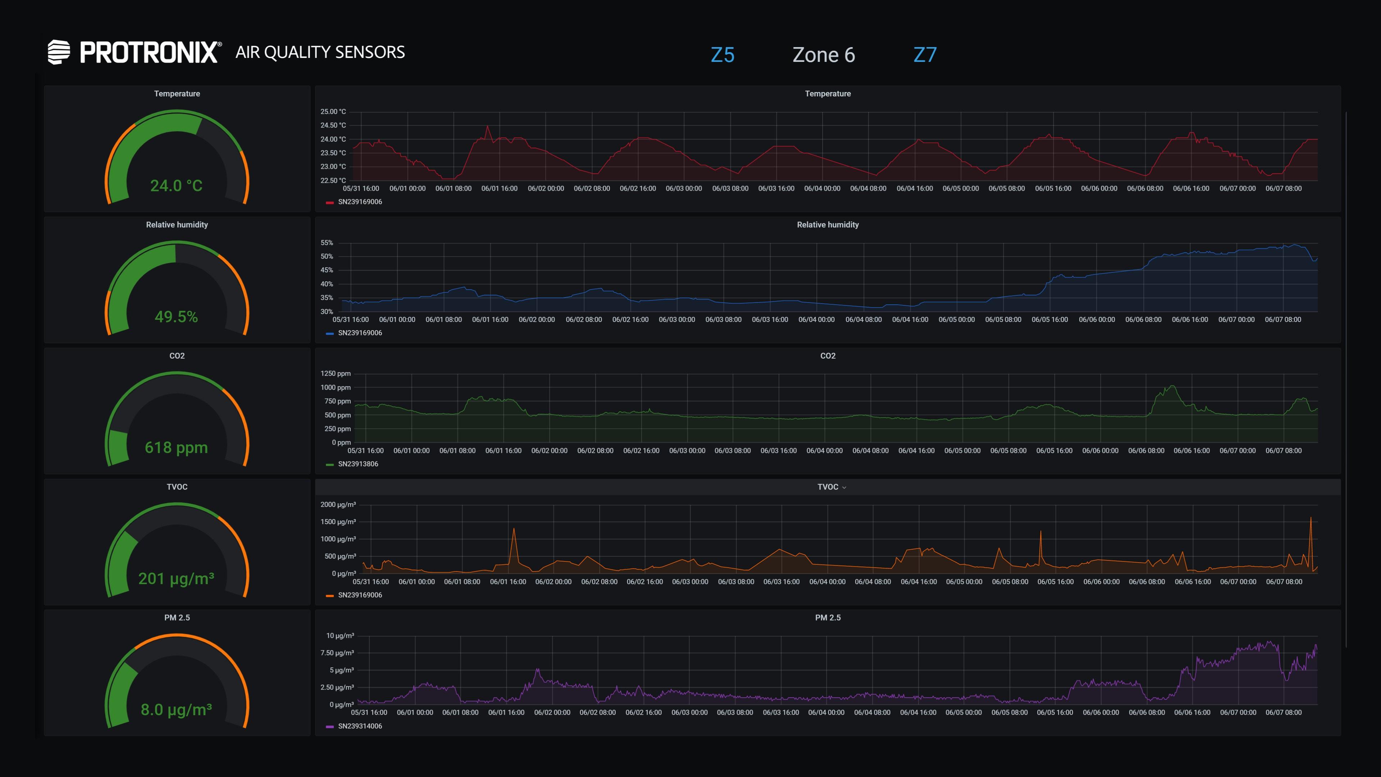Open the Z7 zone link

point(925,55)
